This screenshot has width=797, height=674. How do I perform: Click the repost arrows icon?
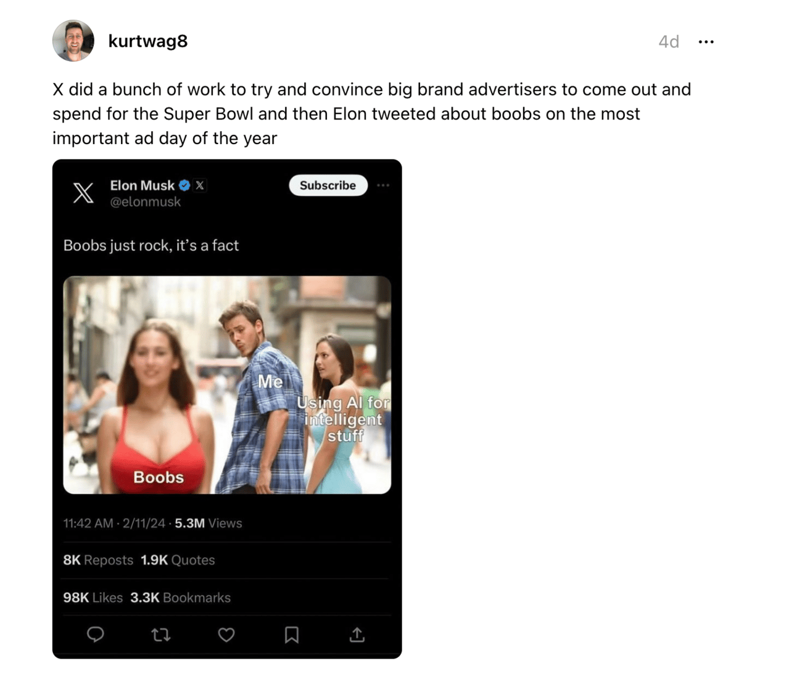click(161, 635)
